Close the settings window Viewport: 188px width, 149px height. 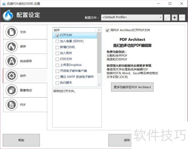click(182, 4)
